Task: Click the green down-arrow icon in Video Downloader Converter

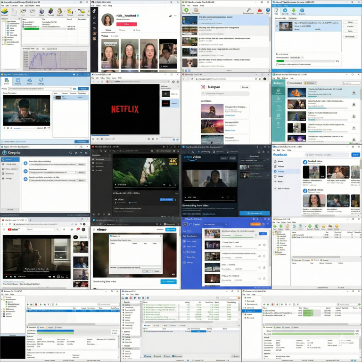Action: coord(294,10)
